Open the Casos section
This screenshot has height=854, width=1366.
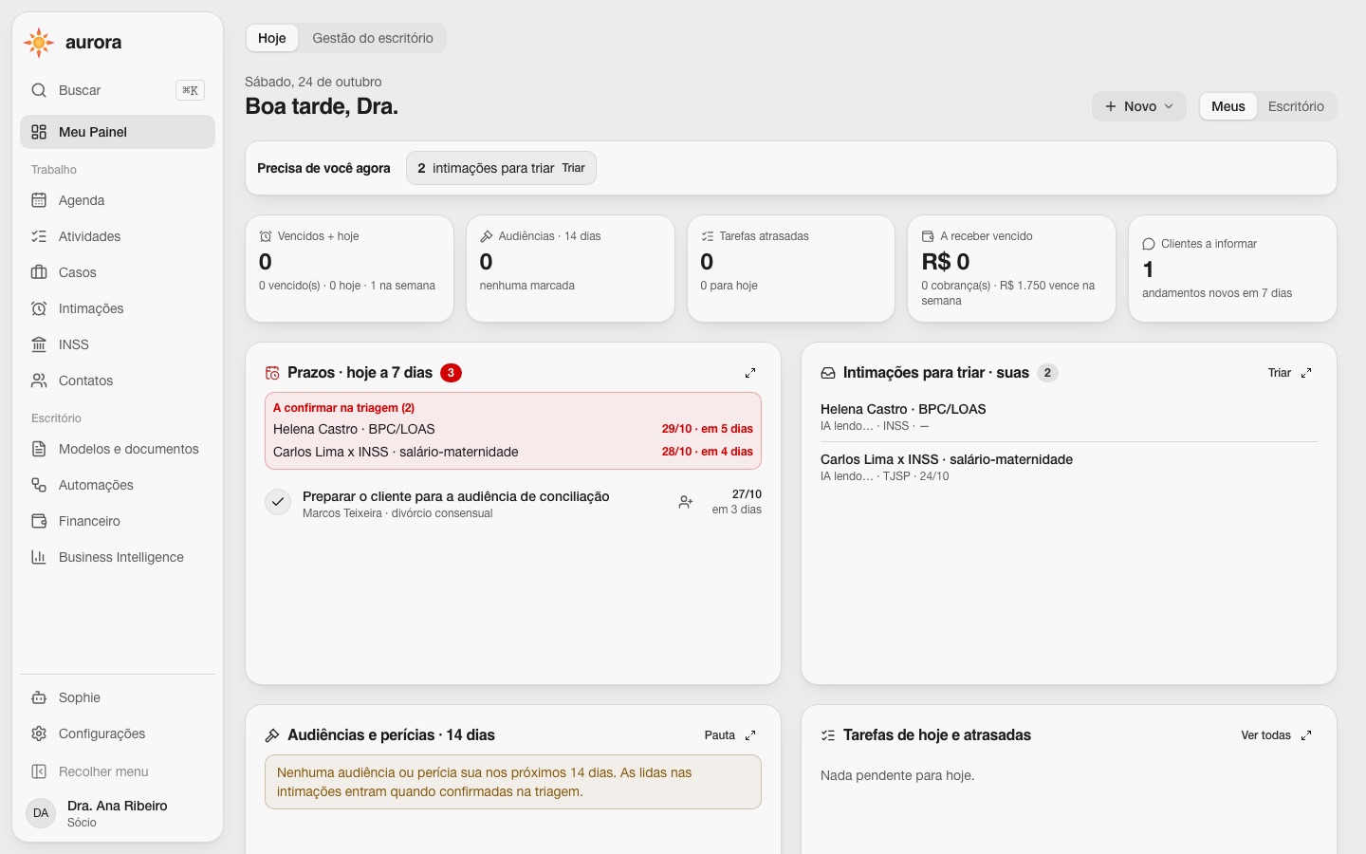coord(118,272)
